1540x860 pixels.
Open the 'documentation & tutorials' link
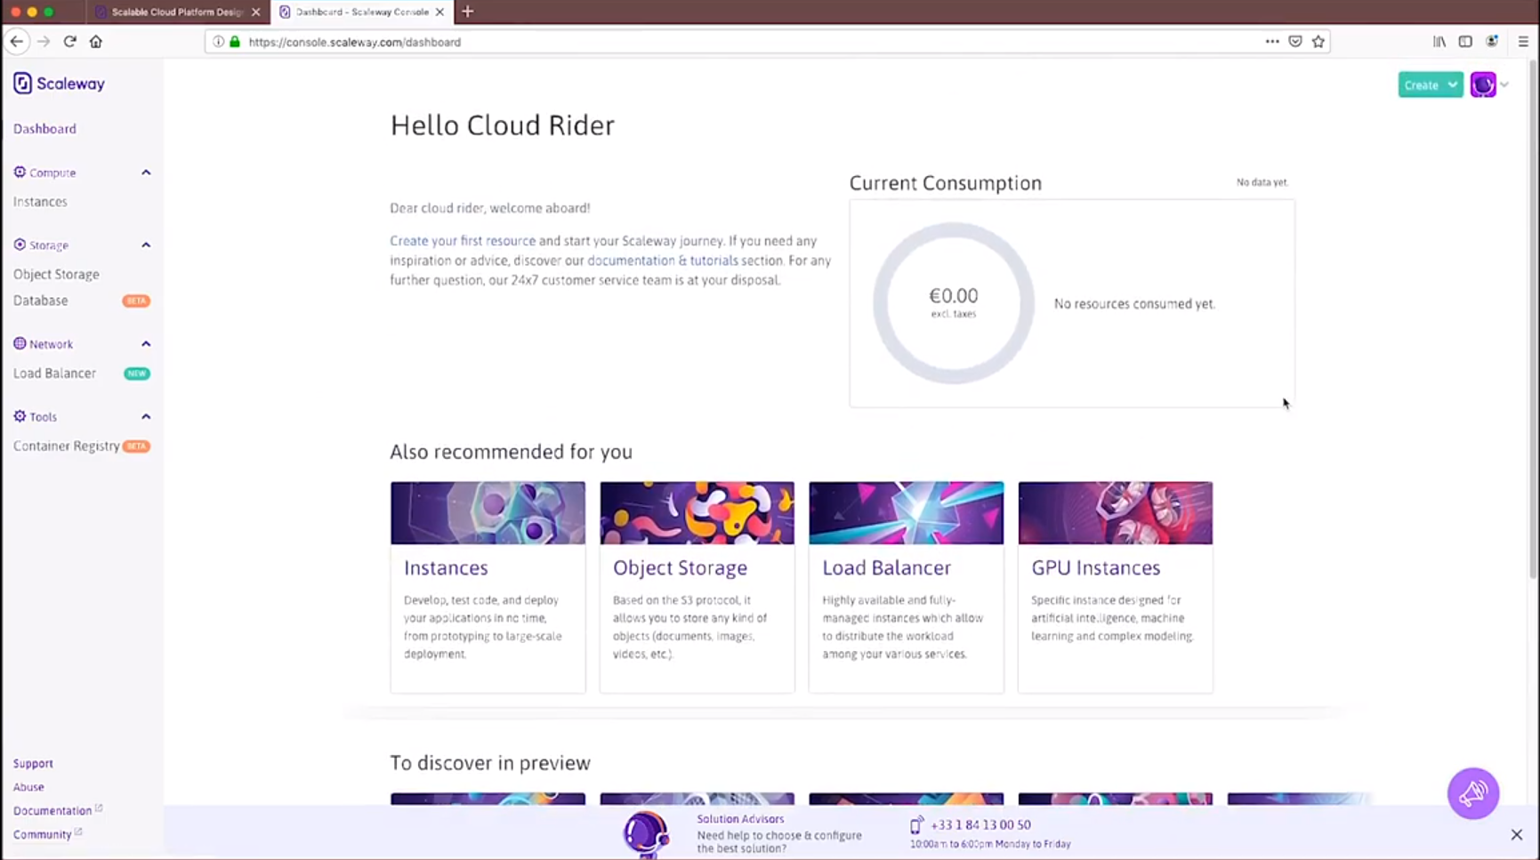(663, 261)
